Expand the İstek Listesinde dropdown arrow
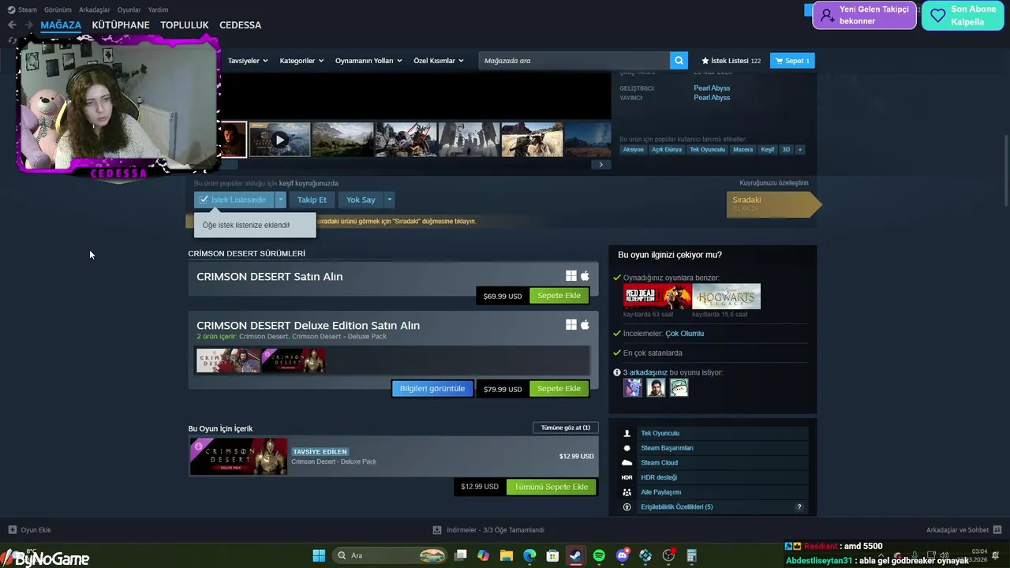Viewport: 1010px width, 568px height. 280,200
